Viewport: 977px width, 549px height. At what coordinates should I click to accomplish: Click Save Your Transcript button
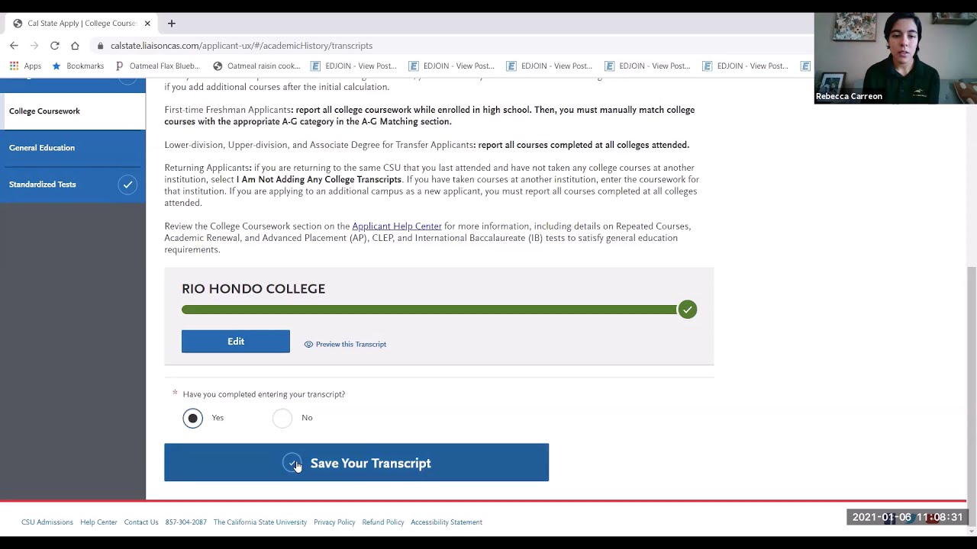(x=356, y=463)
